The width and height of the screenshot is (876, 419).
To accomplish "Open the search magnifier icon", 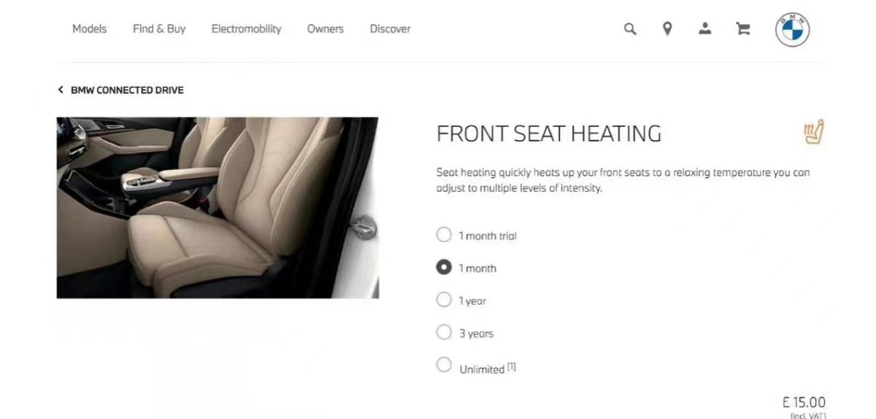I will (x=630, y=29).
